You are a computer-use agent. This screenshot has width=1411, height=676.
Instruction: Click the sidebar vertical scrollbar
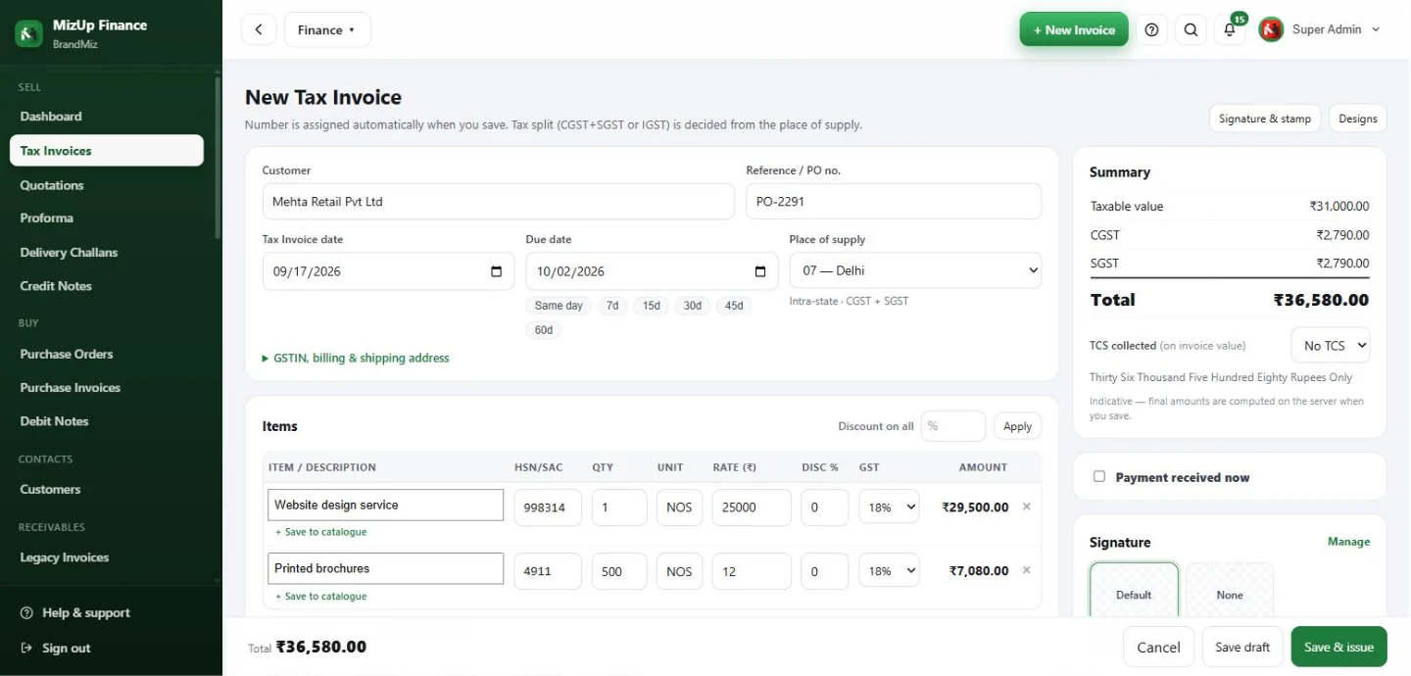(x=219, y=157)
